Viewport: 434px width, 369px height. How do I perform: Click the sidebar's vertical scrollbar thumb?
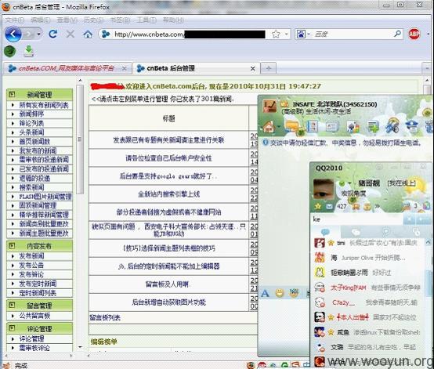pyautogui.click(x=80, y=139)
